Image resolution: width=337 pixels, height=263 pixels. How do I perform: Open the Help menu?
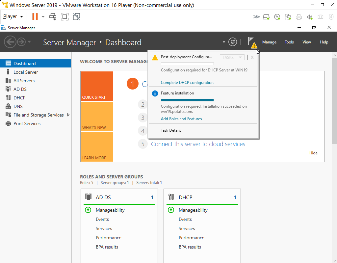[324, 42]
